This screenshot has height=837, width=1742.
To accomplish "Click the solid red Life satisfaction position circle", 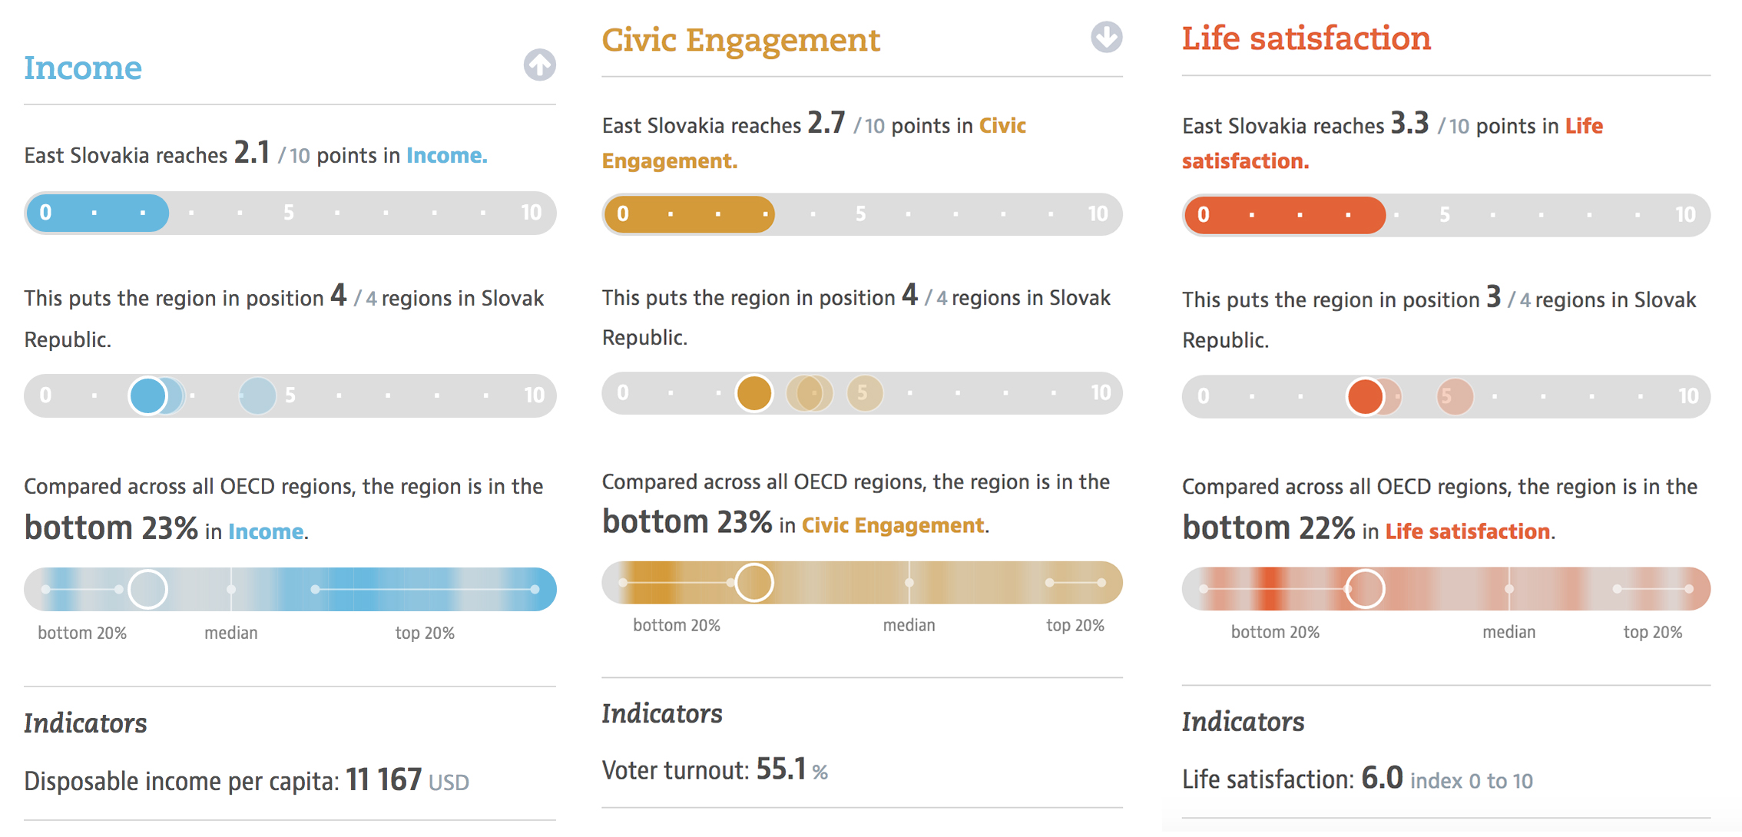I will 1365,397.
